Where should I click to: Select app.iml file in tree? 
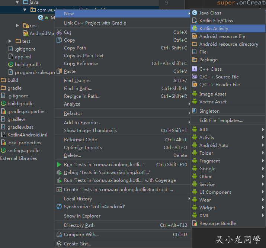23,57
